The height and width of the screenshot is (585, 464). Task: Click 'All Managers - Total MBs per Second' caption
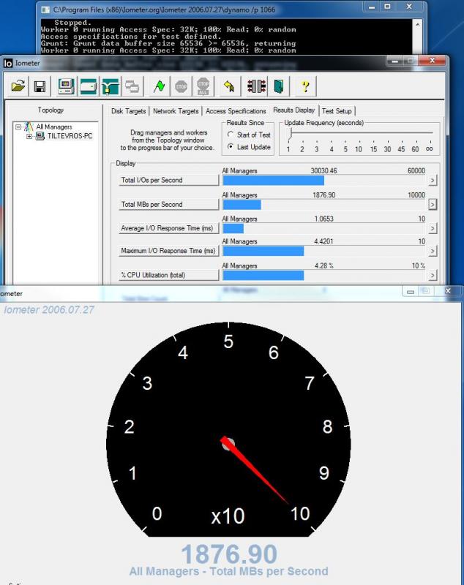tap(229, 571)
